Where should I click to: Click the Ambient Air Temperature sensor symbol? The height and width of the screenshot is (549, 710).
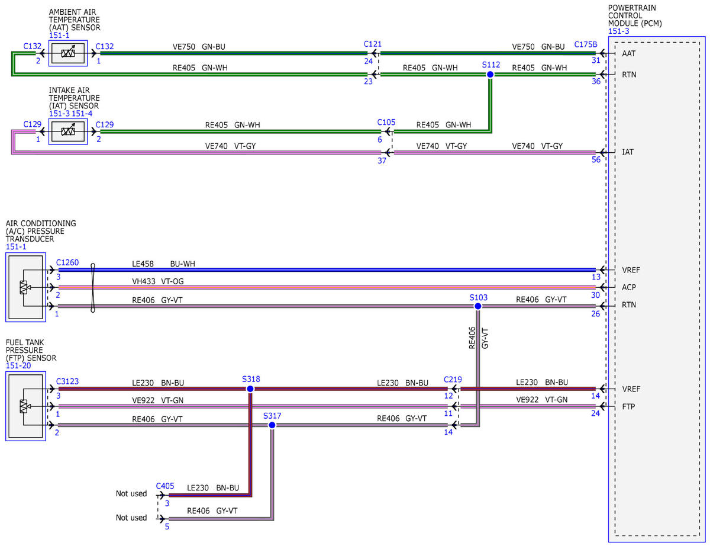[x=68, y=53]
